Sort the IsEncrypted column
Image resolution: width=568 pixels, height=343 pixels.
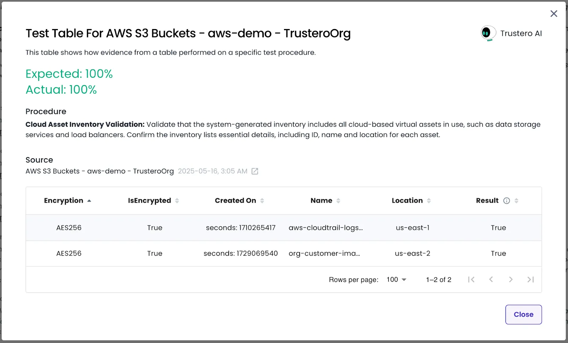[x=177, y=201]
